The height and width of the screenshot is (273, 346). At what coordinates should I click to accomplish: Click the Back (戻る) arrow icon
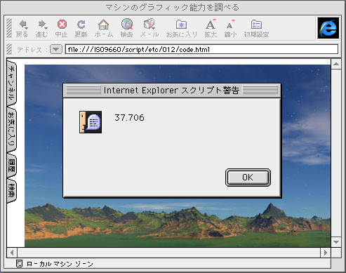pos(23,24)
